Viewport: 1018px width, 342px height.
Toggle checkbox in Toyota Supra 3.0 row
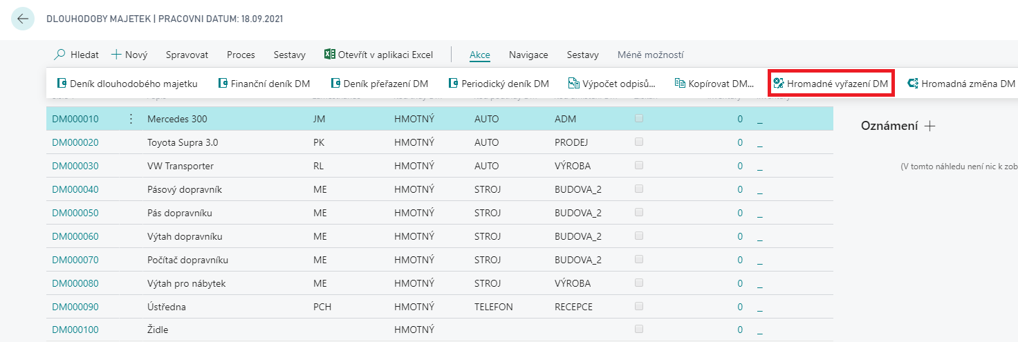click(639, 142)
